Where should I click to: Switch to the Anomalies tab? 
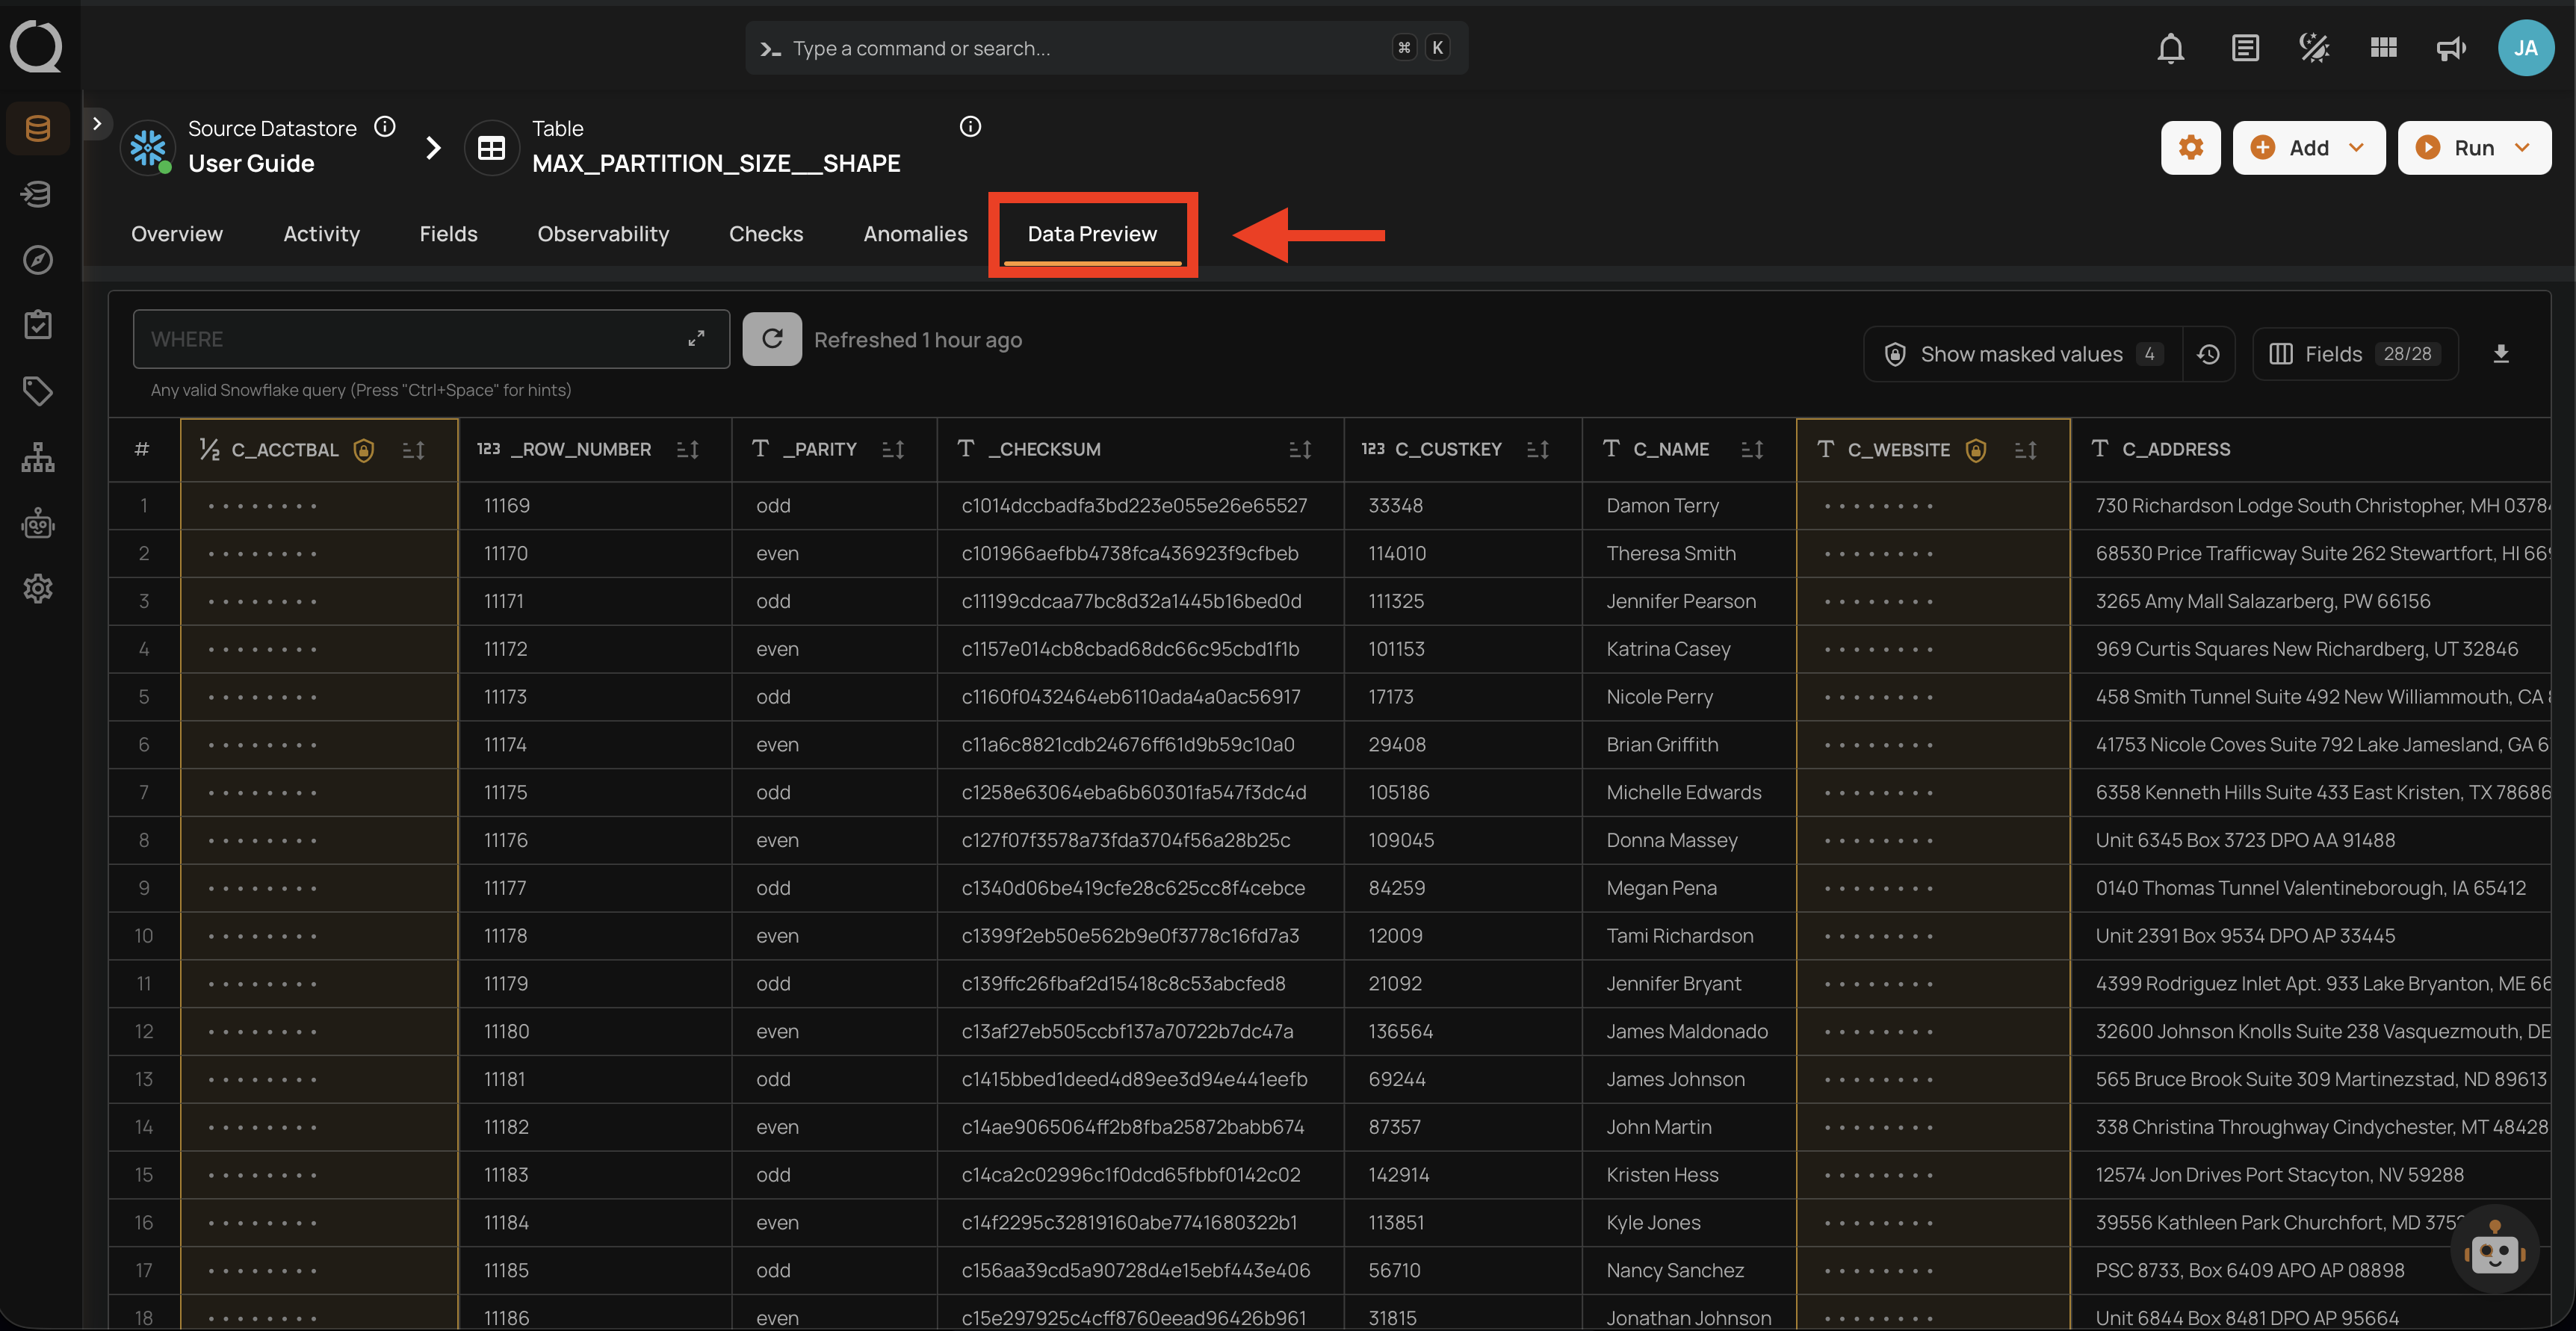[915, 233]
